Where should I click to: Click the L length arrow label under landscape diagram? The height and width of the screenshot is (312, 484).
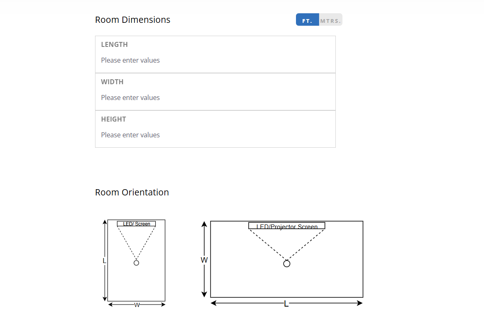click(x=286, y=304)
